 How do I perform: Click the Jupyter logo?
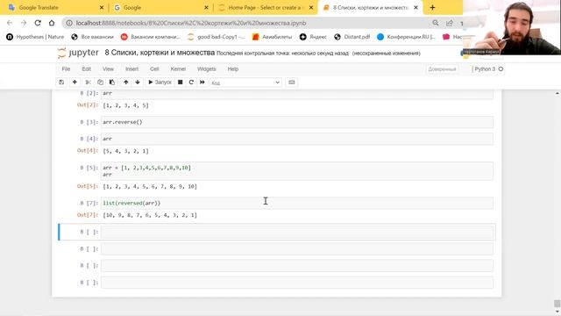pyautogui.click(x=78, y=53)
